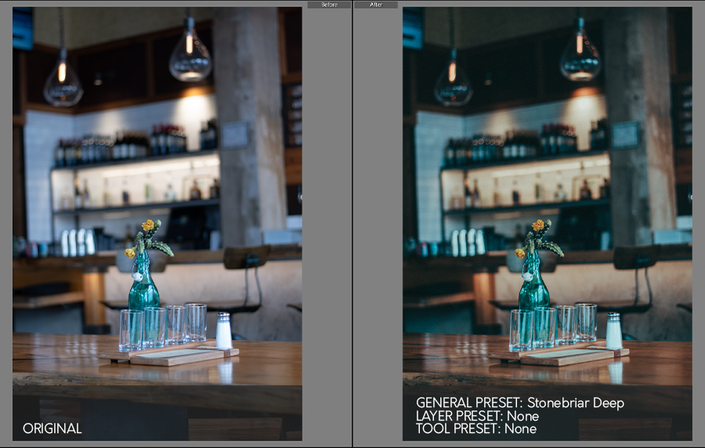Click the After label above the right preview
Viewport: 705px width, 448px height.
coord(376,5)
